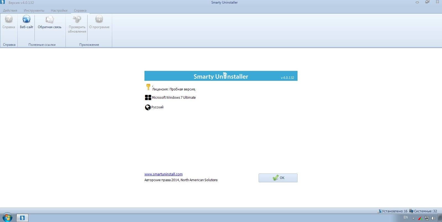Click the Приложение group label

click(x=89, y=45)
